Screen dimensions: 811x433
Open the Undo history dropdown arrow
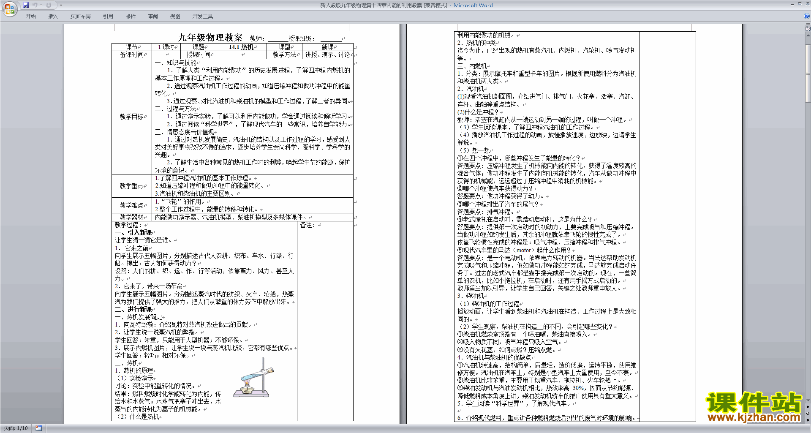click(41, 5)
